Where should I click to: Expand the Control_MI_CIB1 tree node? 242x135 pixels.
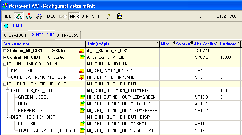(5, 57)
